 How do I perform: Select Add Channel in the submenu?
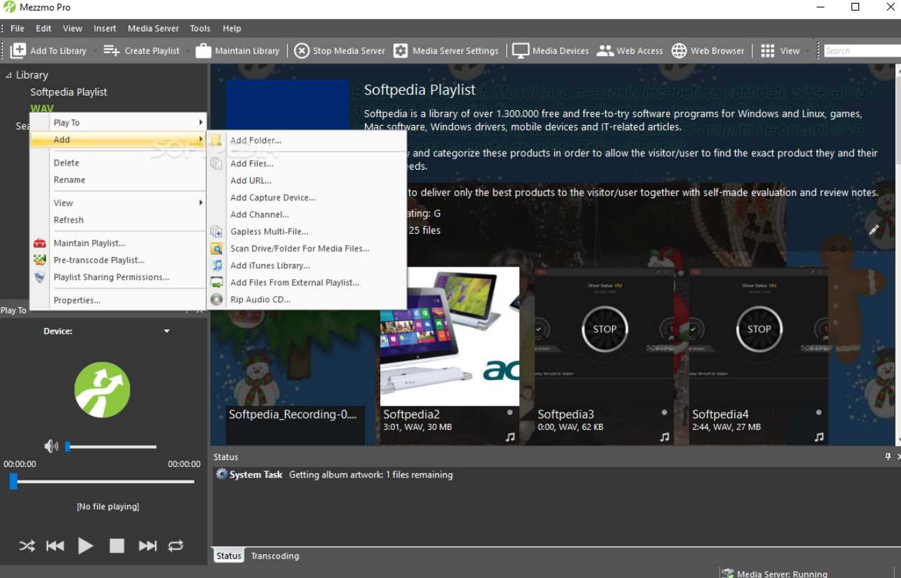tap(260, 214)
